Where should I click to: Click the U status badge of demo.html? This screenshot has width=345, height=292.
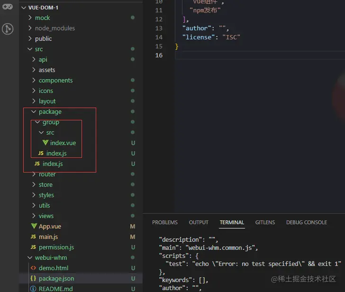(133, 268)
